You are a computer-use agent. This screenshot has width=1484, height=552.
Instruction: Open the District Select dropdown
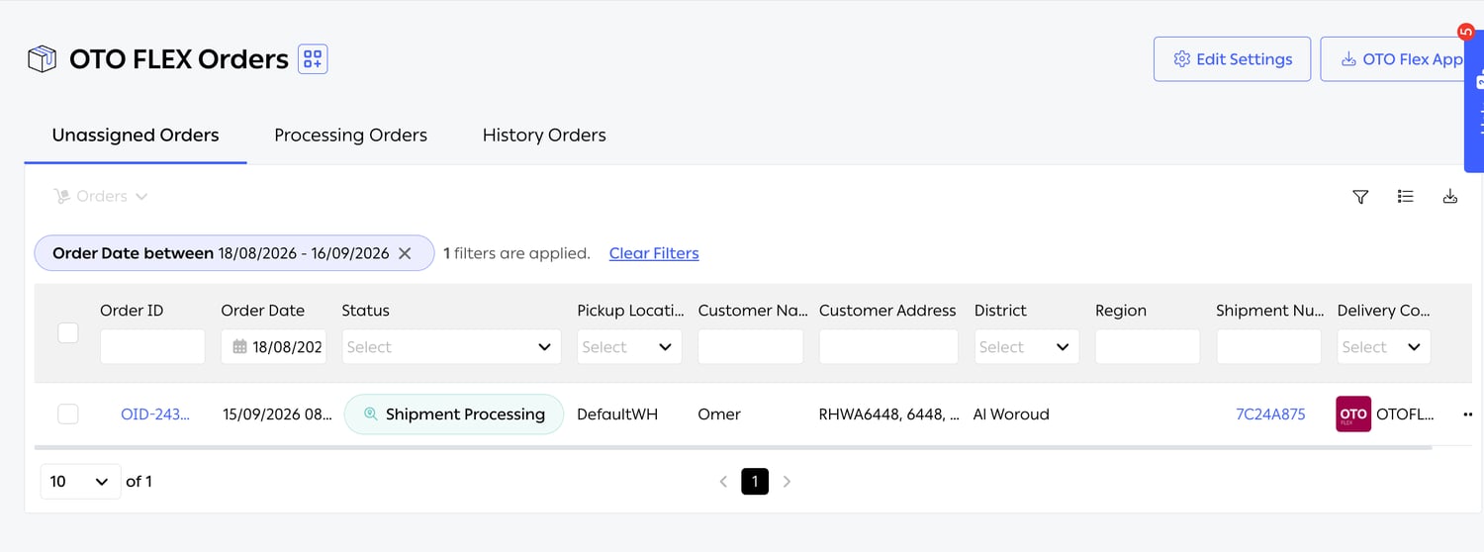(x=1026, y=347)
